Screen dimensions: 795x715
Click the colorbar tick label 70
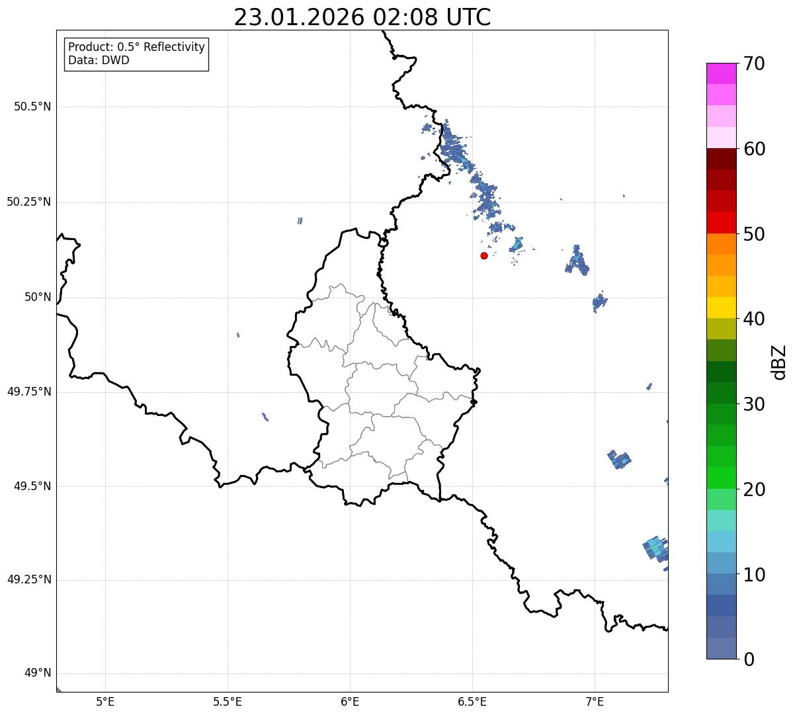[x=754, y=63]
